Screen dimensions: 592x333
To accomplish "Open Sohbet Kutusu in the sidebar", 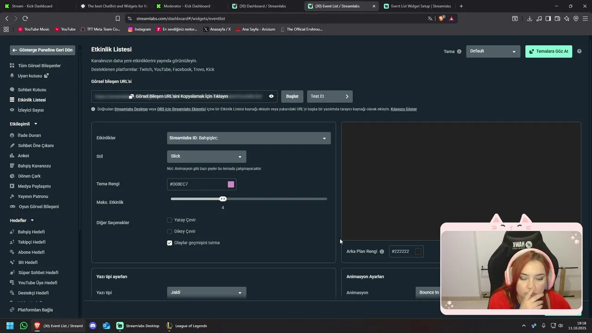I will click(32, 90).
